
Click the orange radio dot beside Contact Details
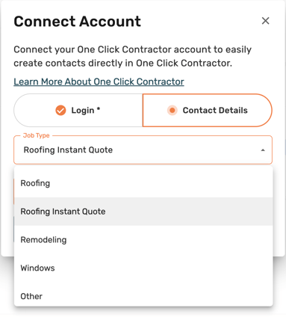coord(172,110)
